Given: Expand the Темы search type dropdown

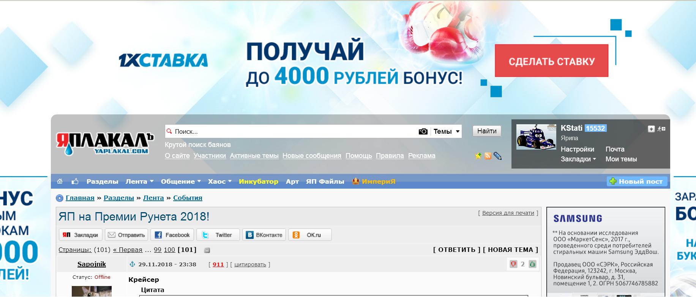Looking at the screenshot, I should [x=447, y=131].
